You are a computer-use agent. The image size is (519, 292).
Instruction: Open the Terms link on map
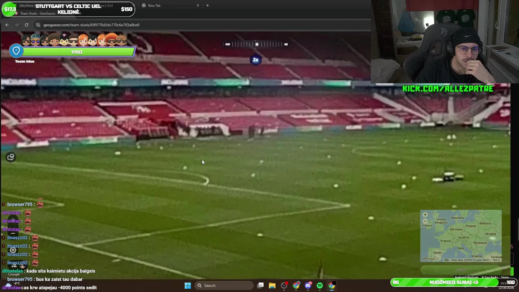496,260
